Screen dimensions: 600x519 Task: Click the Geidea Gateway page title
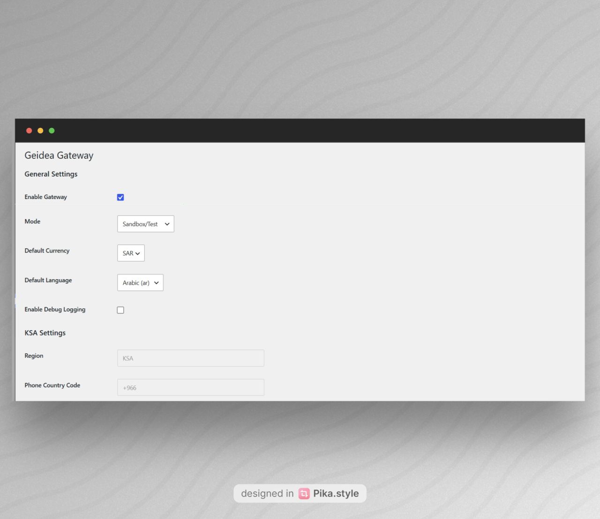point(59,156)
